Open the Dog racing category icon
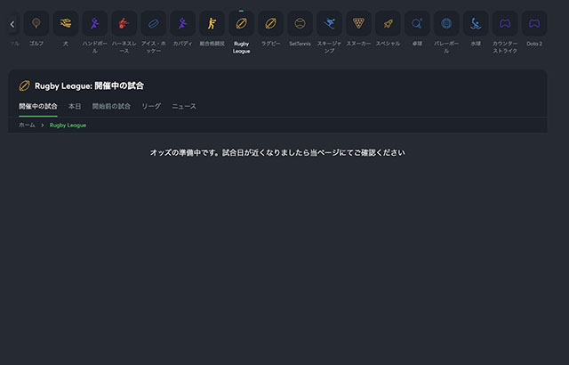The image size is (569, 365). (66, 23)
